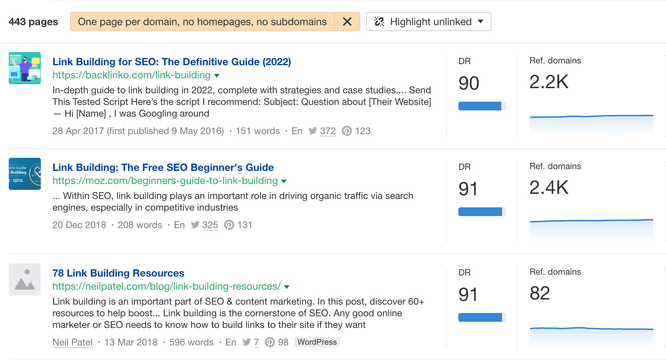Click the DR value 90
Image resolution: width=666 pixels, height=360 pixels.
tap(469, 83)
